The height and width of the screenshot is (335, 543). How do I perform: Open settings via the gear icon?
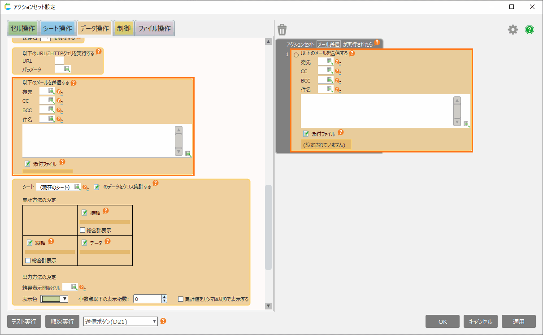click(x=513, y=30)
